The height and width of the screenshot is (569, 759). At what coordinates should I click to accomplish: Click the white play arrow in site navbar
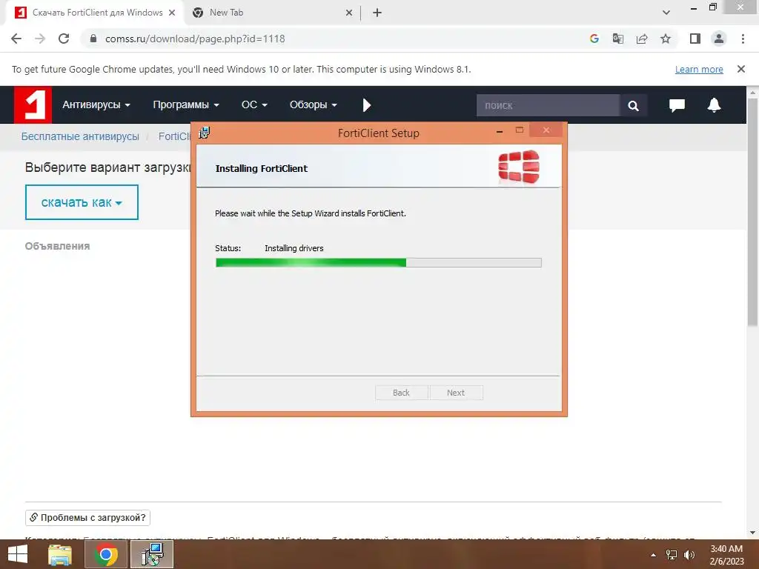pos(366,105)
